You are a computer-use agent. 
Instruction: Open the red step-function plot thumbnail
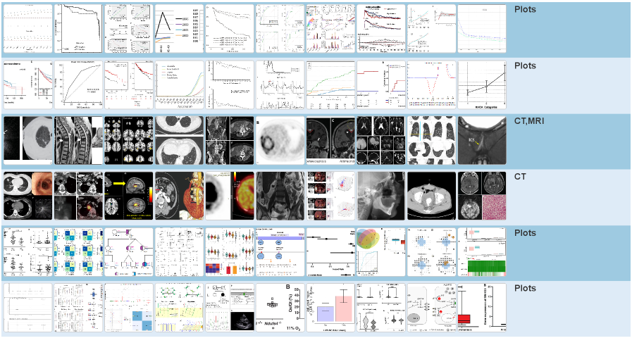pos(380,84)
